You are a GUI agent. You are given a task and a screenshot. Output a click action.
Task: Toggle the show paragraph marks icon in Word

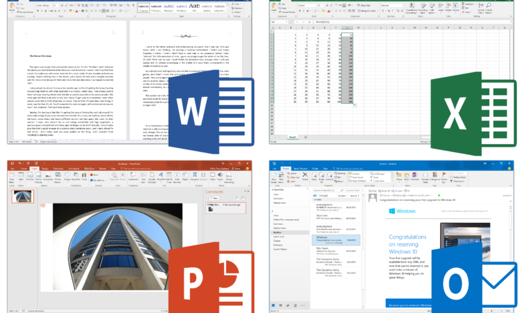click(x=134, y=5)
